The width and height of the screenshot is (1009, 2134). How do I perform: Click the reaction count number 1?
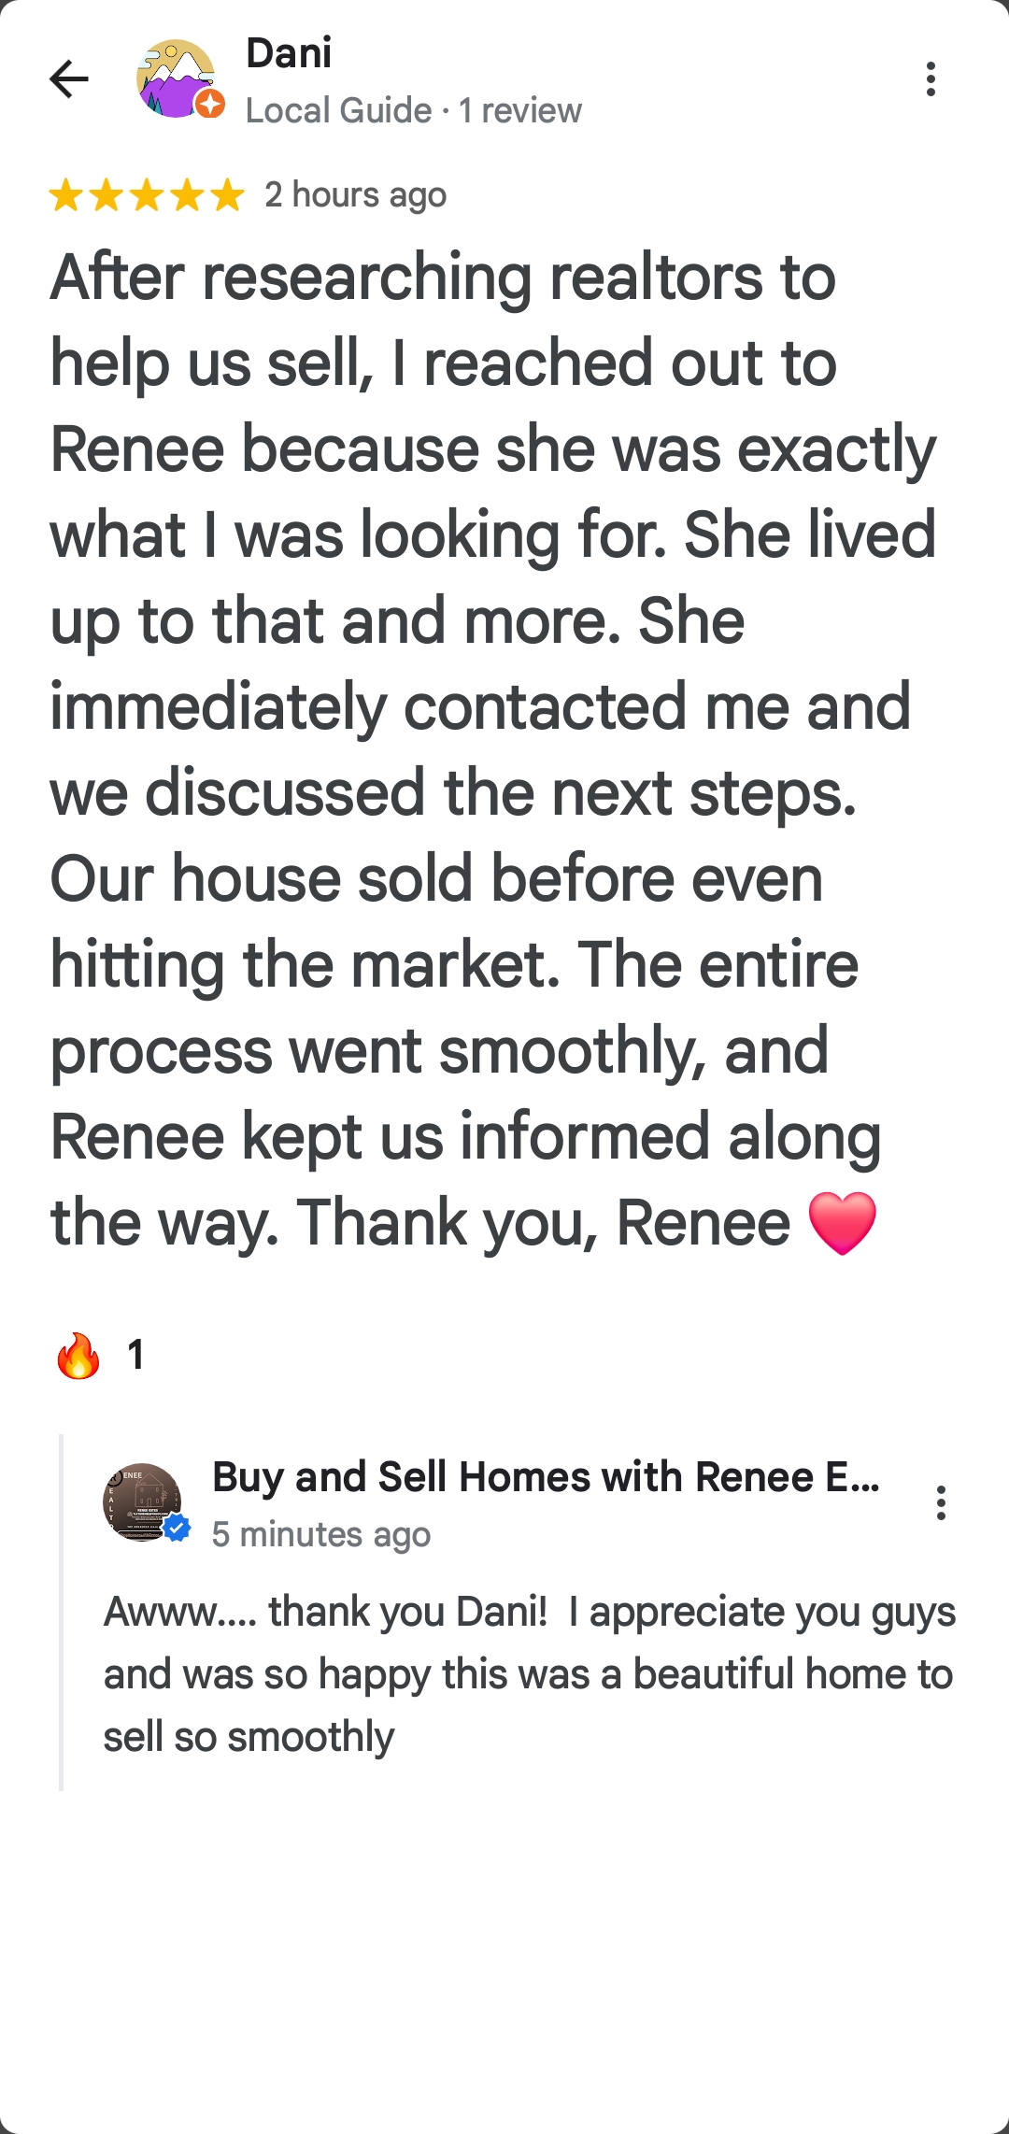point(136,1355)
